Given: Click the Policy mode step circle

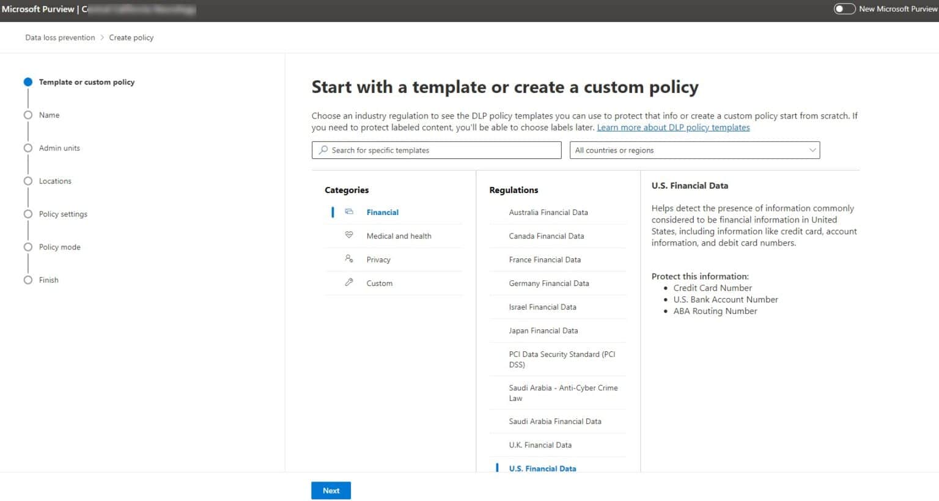Looking at the screenshot, I should point(28,247).
